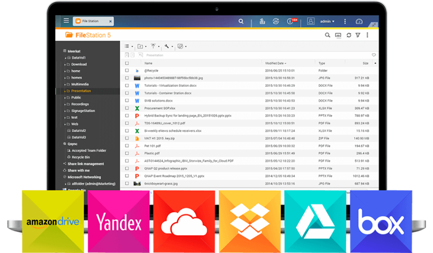The width and height of the screenshot is (433, 253).
Task: Check Tutorials - Container Station.docx checkbox
Action: [x=127, y=93]
